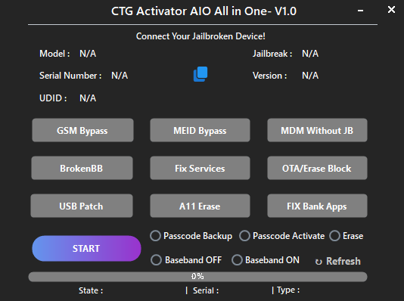Viewport: 404px width, 301px height.
Task: Launch the Fix Services function
Action: click(x=200, y=168)
